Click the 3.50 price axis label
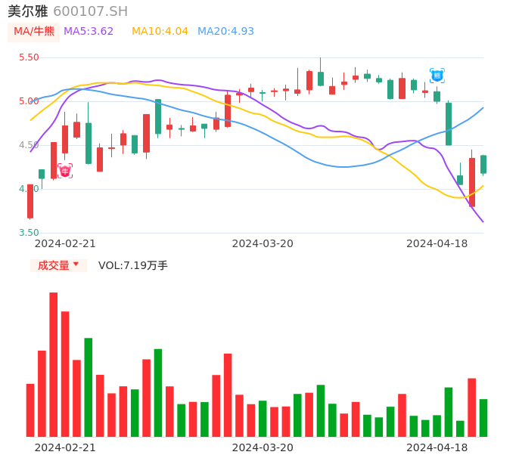Screen dimensions: 519x458 29,233
